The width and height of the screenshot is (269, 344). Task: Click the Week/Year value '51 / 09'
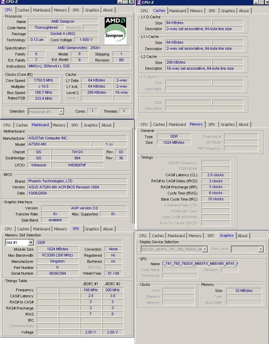pyautogui.click(x=113, y=273)
